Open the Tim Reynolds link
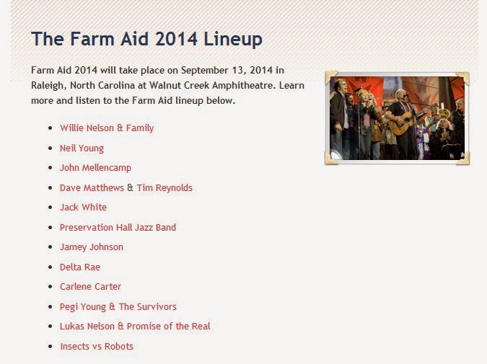 pyautogui.click(x=164, y=188)
